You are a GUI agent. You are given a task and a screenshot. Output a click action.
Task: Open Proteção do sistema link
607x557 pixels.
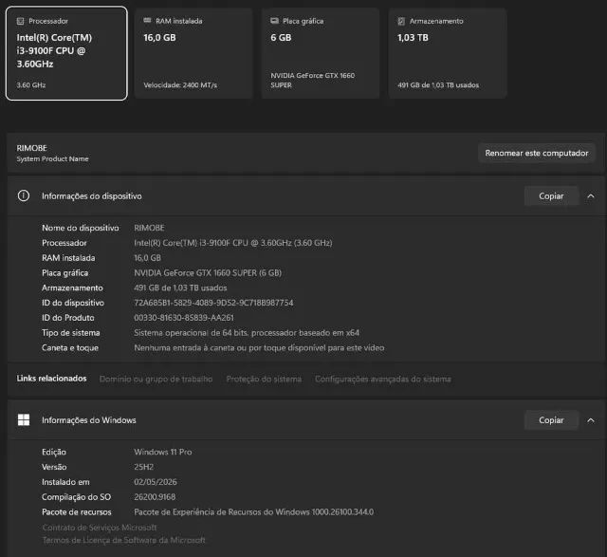264,379
